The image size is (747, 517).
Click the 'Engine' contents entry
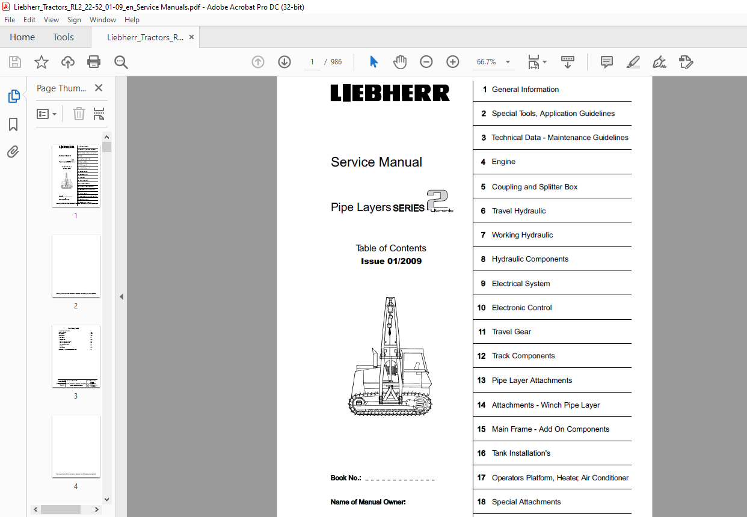pyautogui.click(x=503, y=162)
